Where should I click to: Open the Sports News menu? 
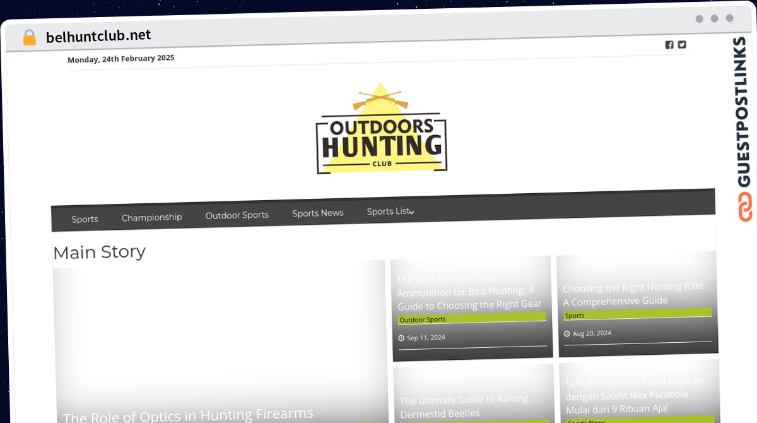[x=317, y=213]
